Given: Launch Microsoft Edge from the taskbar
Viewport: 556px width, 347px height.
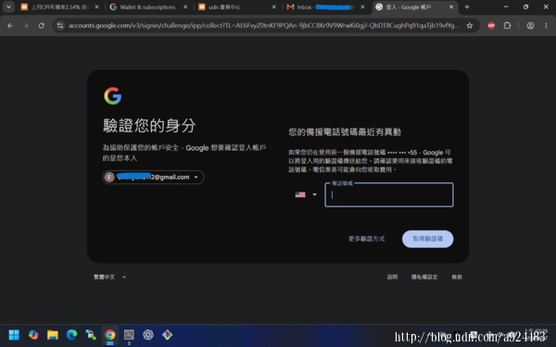Looking at the screenshot, I should (71, 335).
